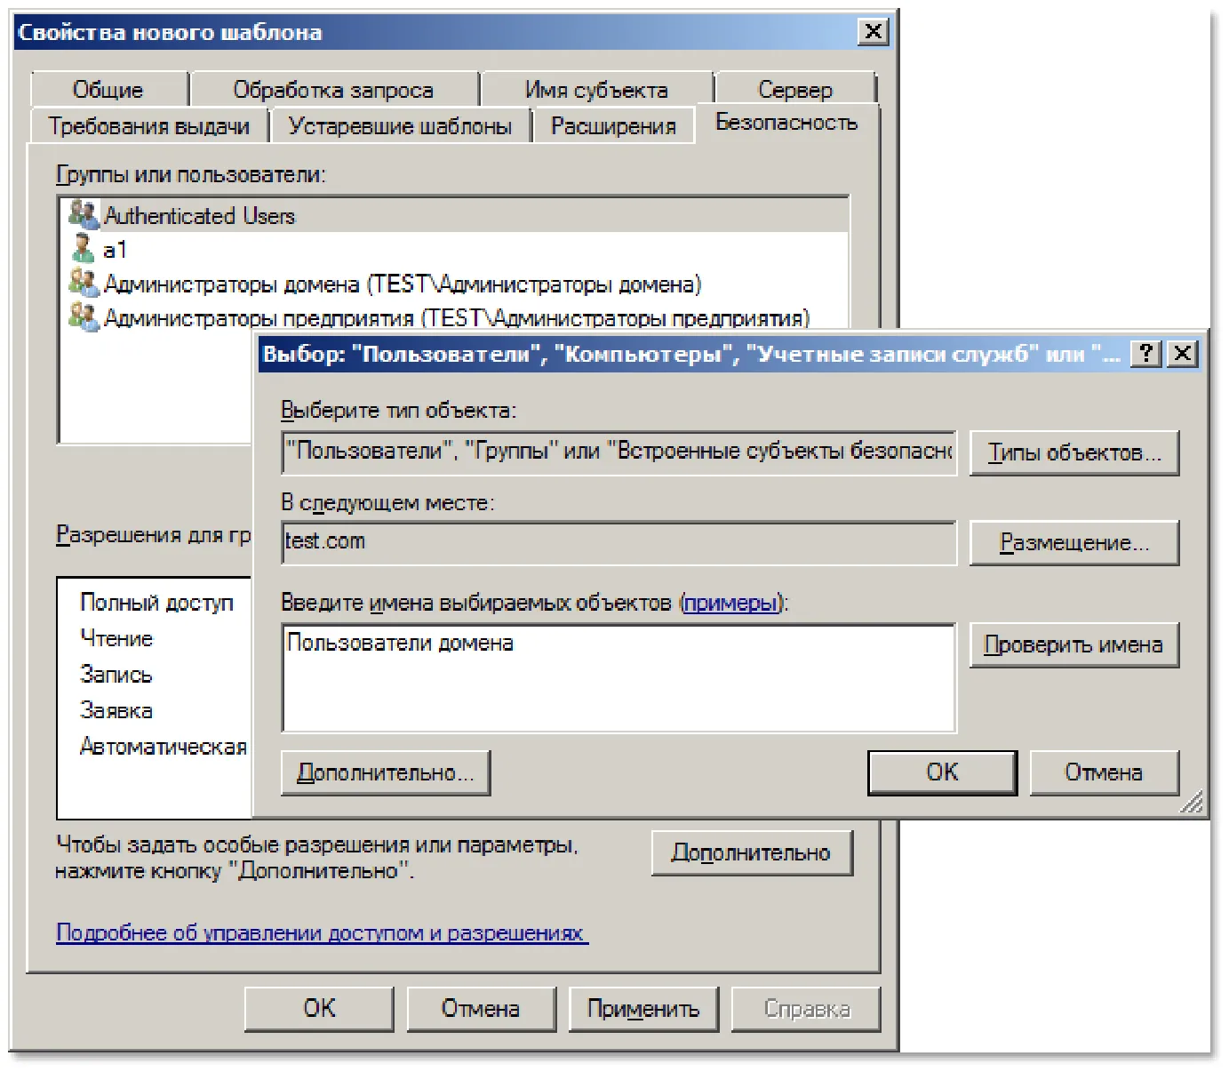The image size is (1229, 1072).
Task: Click the Администраторы предприятия group icon
Action: point(84,317)
